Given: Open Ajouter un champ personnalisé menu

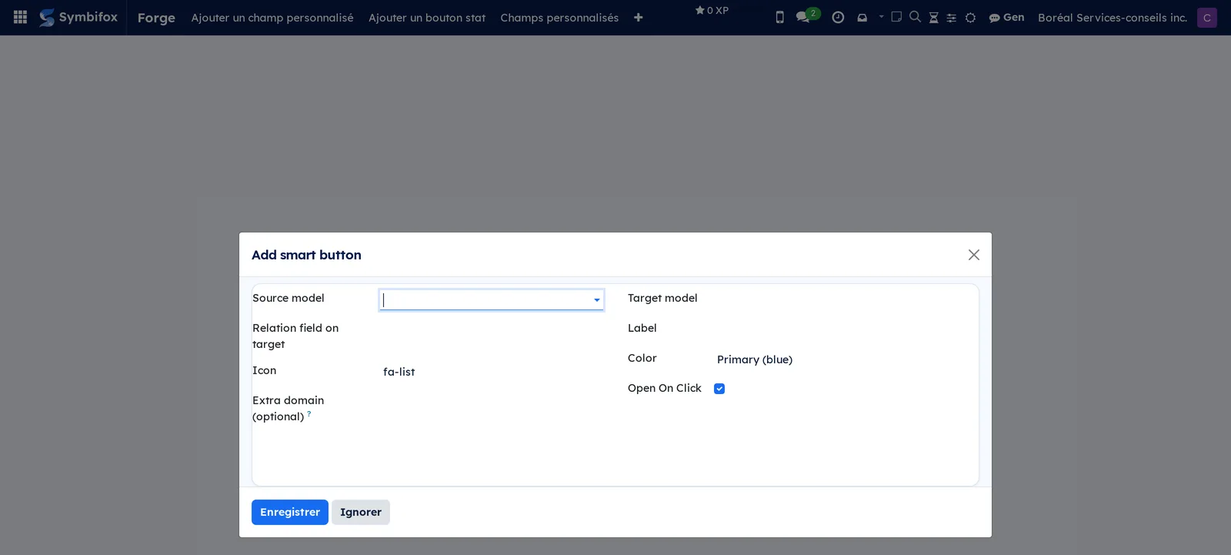Looking at the screenshot, I should (272, 18).
